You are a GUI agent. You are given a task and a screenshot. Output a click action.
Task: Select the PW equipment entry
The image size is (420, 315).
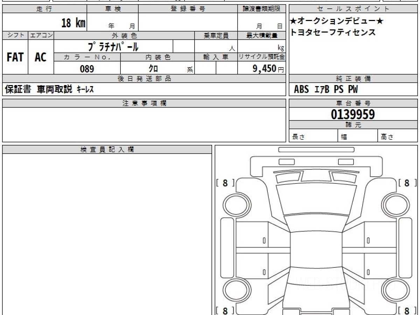point(353,90)
